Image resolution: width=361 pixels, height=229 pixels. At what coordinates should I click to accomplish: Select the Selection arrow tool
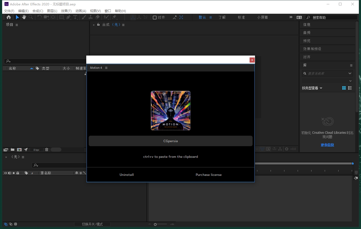[x=17, y=17]
